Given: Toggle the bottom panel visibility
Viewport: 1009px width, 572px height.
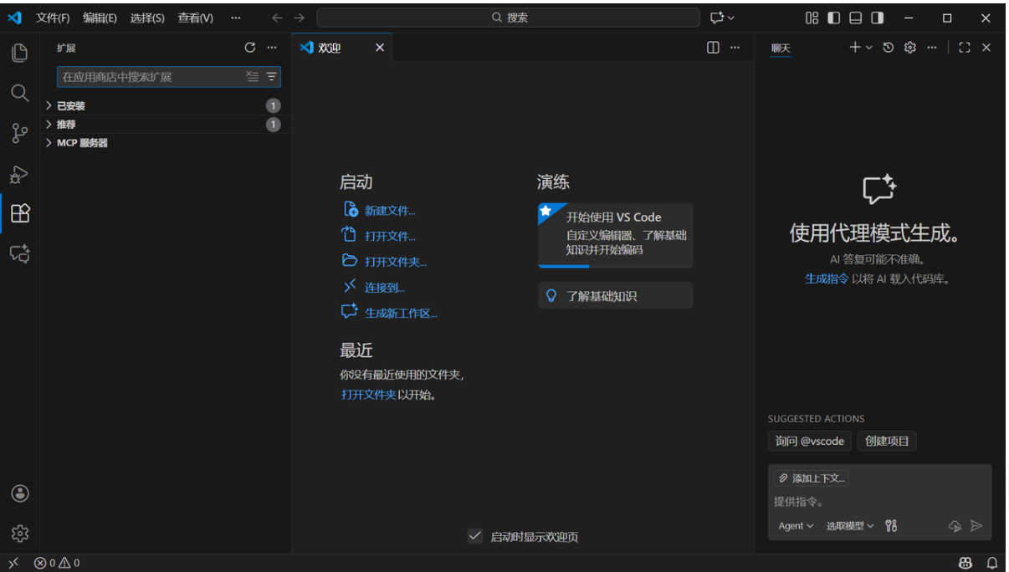Looking at the screenshot, I should [855, 18].
